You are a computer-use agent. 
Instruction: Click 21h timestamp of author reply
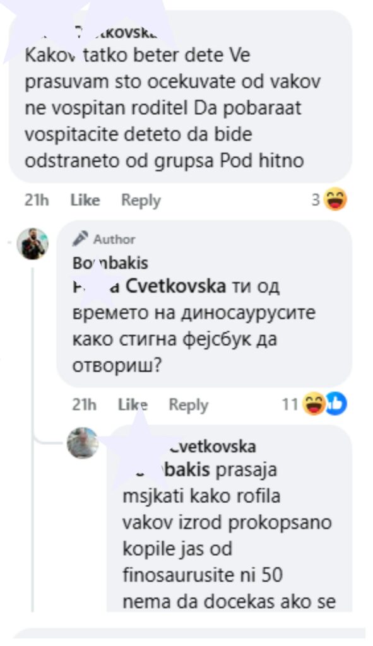tap(84, 404)
